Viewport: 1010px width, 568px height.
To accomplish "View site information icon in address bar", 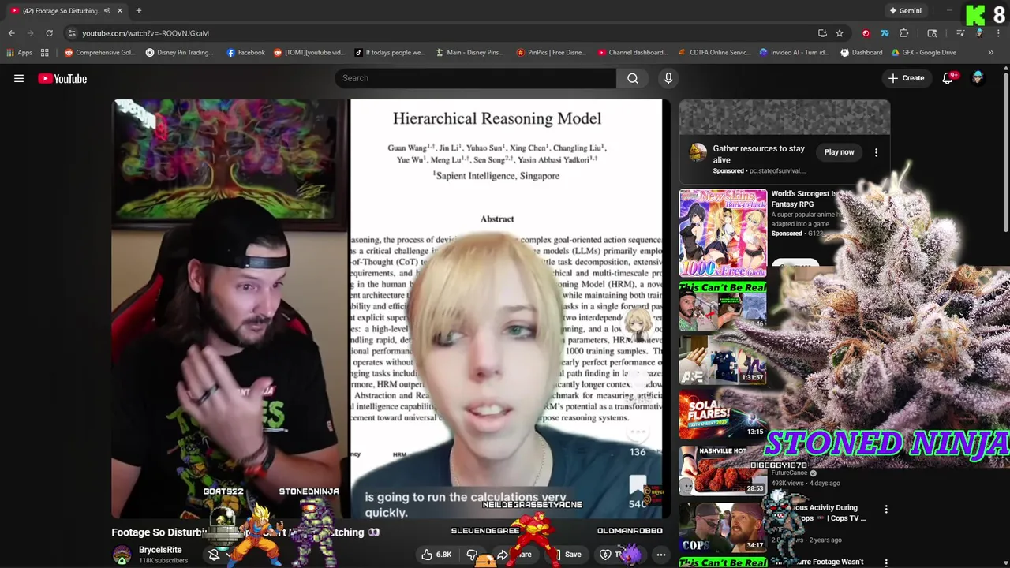I will (72, 33).
